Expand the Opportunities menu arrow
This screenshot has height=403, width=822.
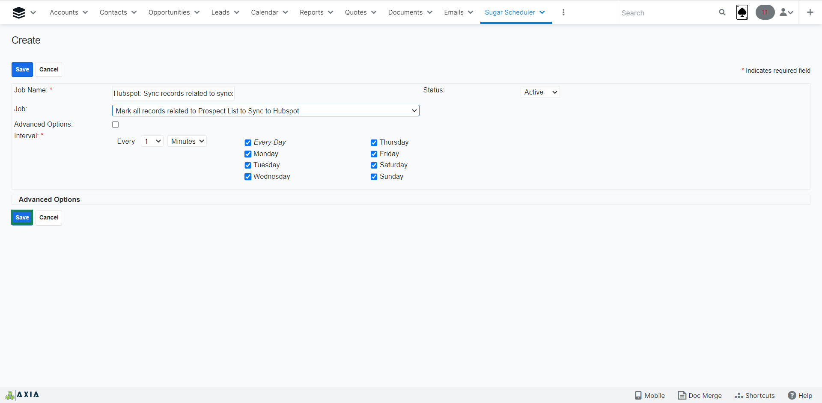tap(197, 12)
